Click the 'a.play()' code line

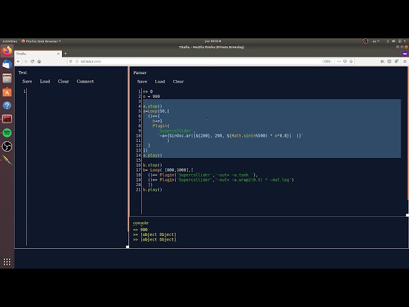tap(152, 155)
